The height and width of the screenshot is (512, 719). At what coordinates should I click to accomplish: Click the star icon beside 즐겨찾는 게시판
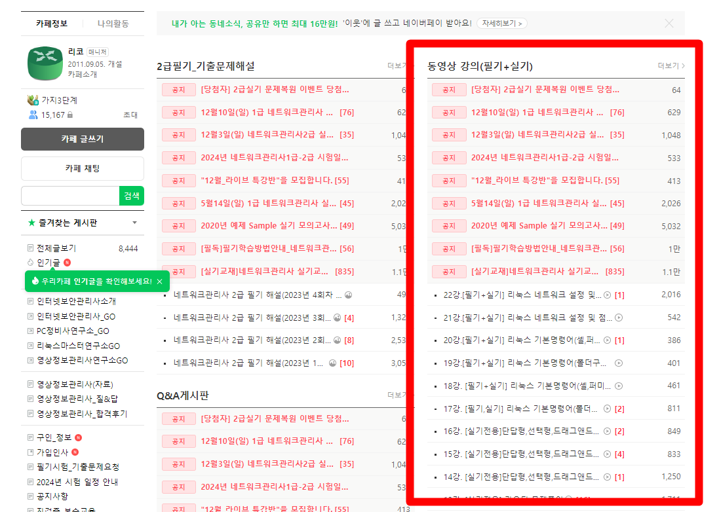[x=31, y=223]
